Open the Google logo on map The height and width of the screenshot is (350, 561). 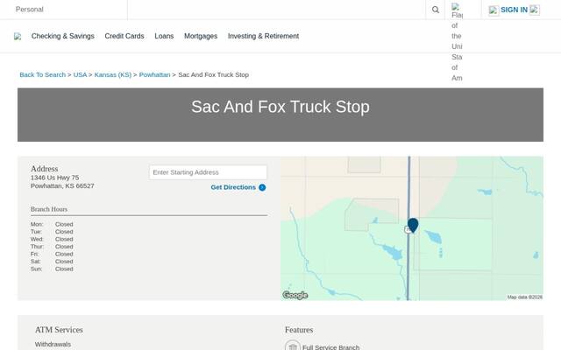(295, 295)
